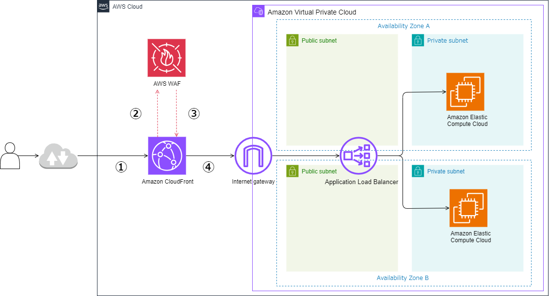549x296 pixels.
Task: Click "Amazon Elastic Compute Cloud" label in Zone B
Action: point(471,237)
